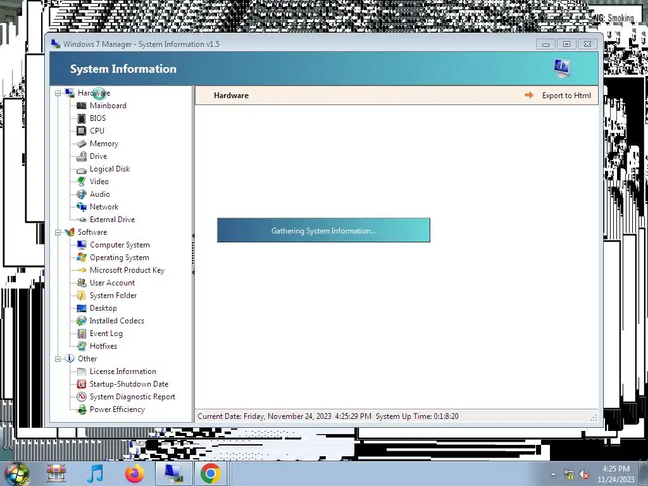This screenshot has width=648, height=486.
Task: Click the Microsoft Product Key icon
Action: (82, 270)
